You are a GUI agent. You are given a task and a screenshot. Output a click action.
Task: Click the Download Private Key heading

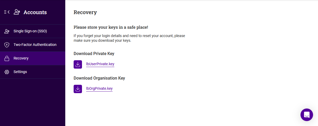[x=94, y=54]
